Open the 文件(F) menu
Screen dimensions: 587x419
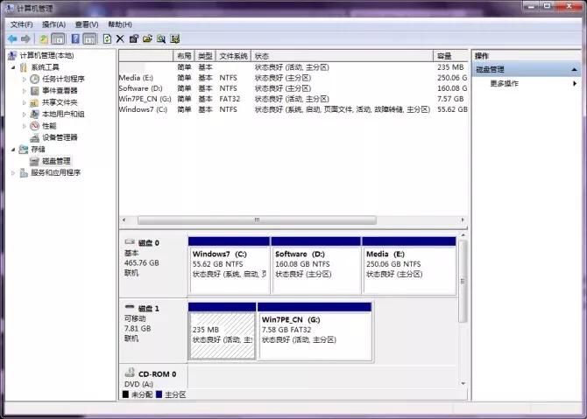(21, 24)
